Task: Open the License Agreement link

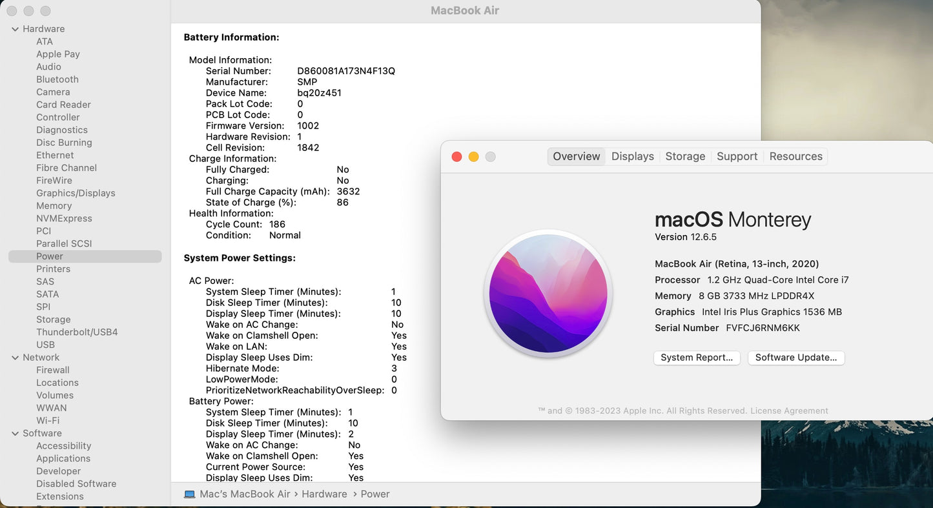Action: [x=789, y=411]
